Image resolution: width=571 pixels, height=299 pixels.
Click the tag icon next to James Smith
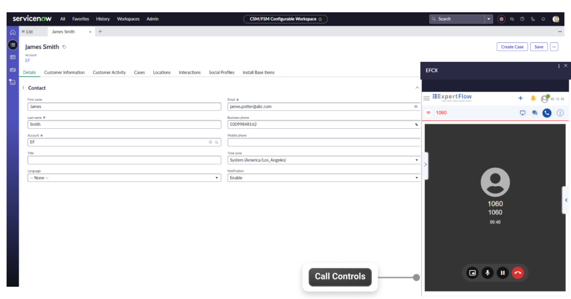(65, 47)
